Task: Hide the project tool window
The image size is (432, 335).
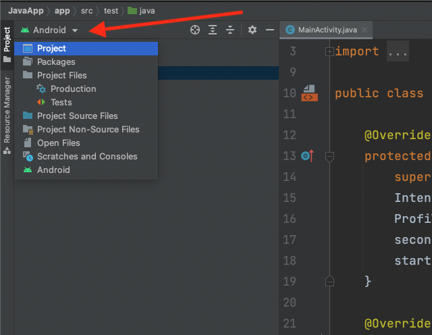Action: [x=270, y=30]
